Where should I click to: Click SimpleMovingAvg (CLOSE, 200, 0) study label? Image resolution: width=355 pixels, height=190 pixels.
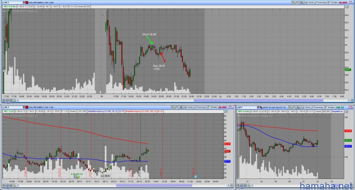(x=141, y=111)
